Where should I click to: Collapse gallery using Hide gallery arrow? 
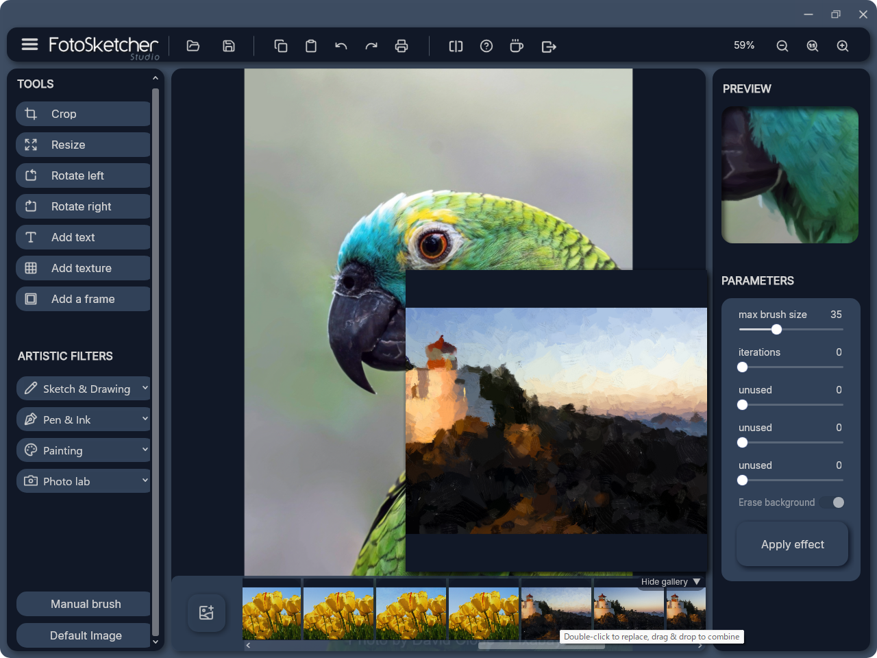point(697,581)
